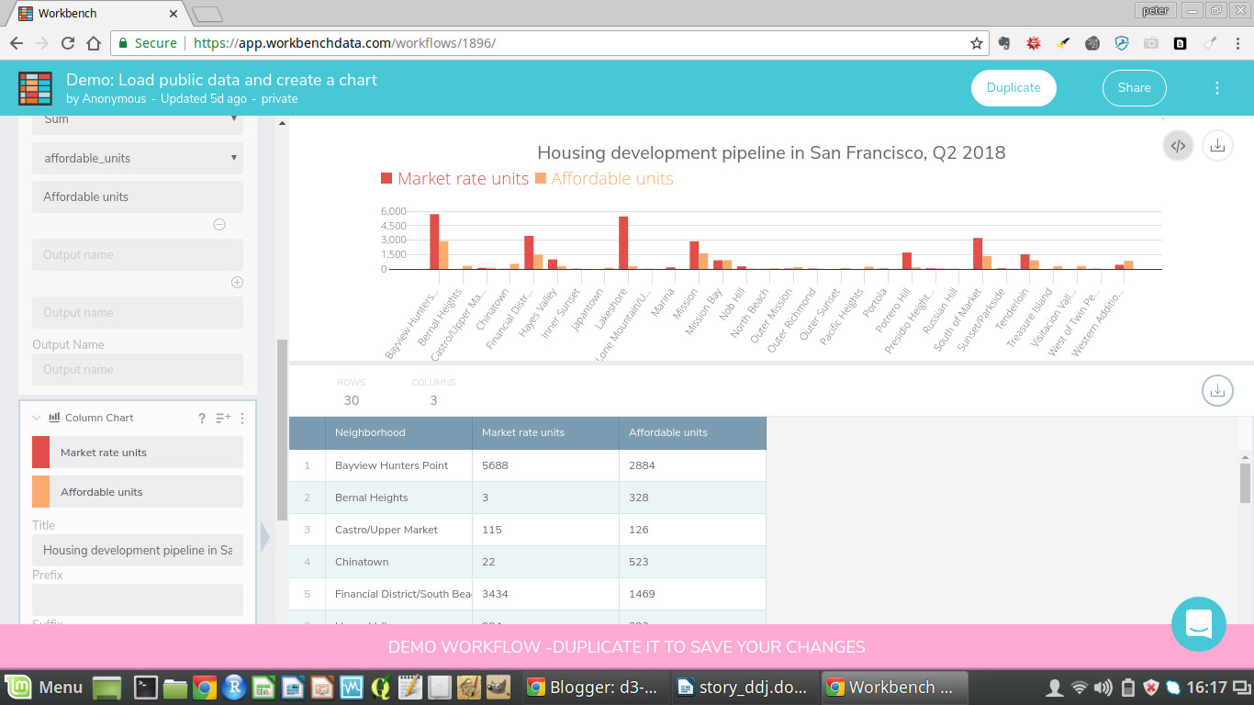Image resolution: width=1254 pixels, height=705 pixels.
Task: Click the notes icon on the Column Chart module
Action: pos(222,418)
